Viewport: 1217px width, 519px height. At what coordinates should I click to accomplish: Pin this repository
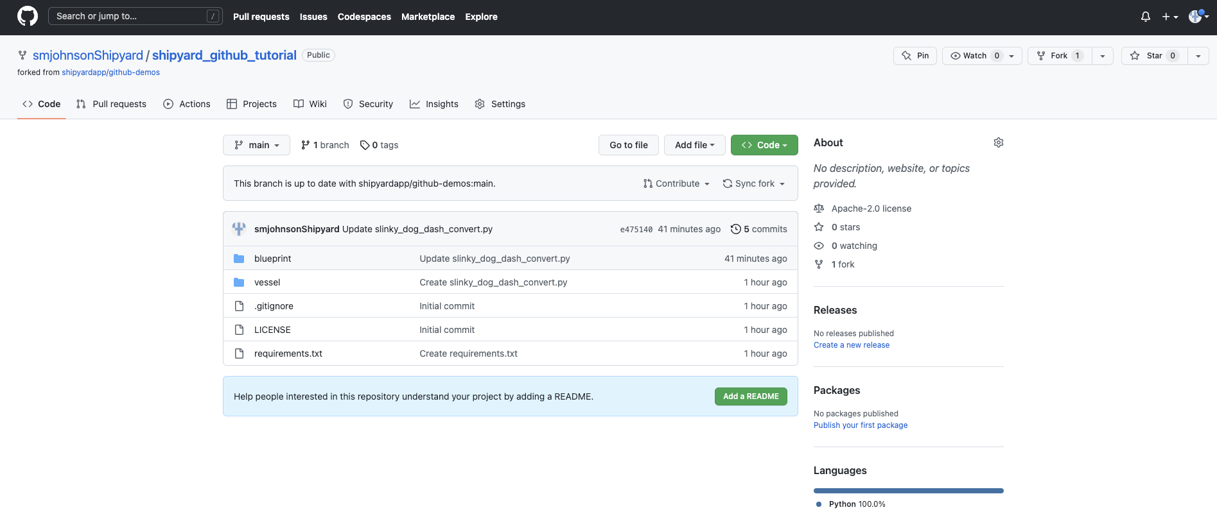(915, 56)
